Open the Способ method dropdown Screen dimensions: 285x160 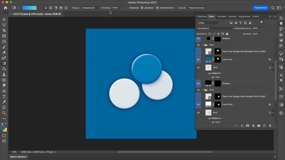198,8
